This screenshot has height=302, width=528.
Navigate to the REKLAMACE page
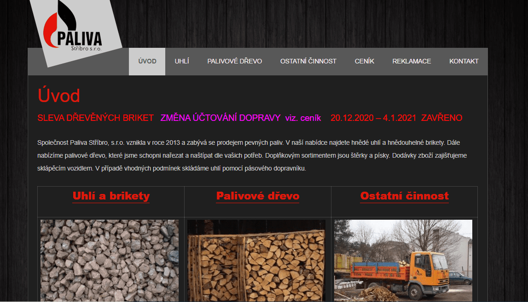tap(412, 61)
